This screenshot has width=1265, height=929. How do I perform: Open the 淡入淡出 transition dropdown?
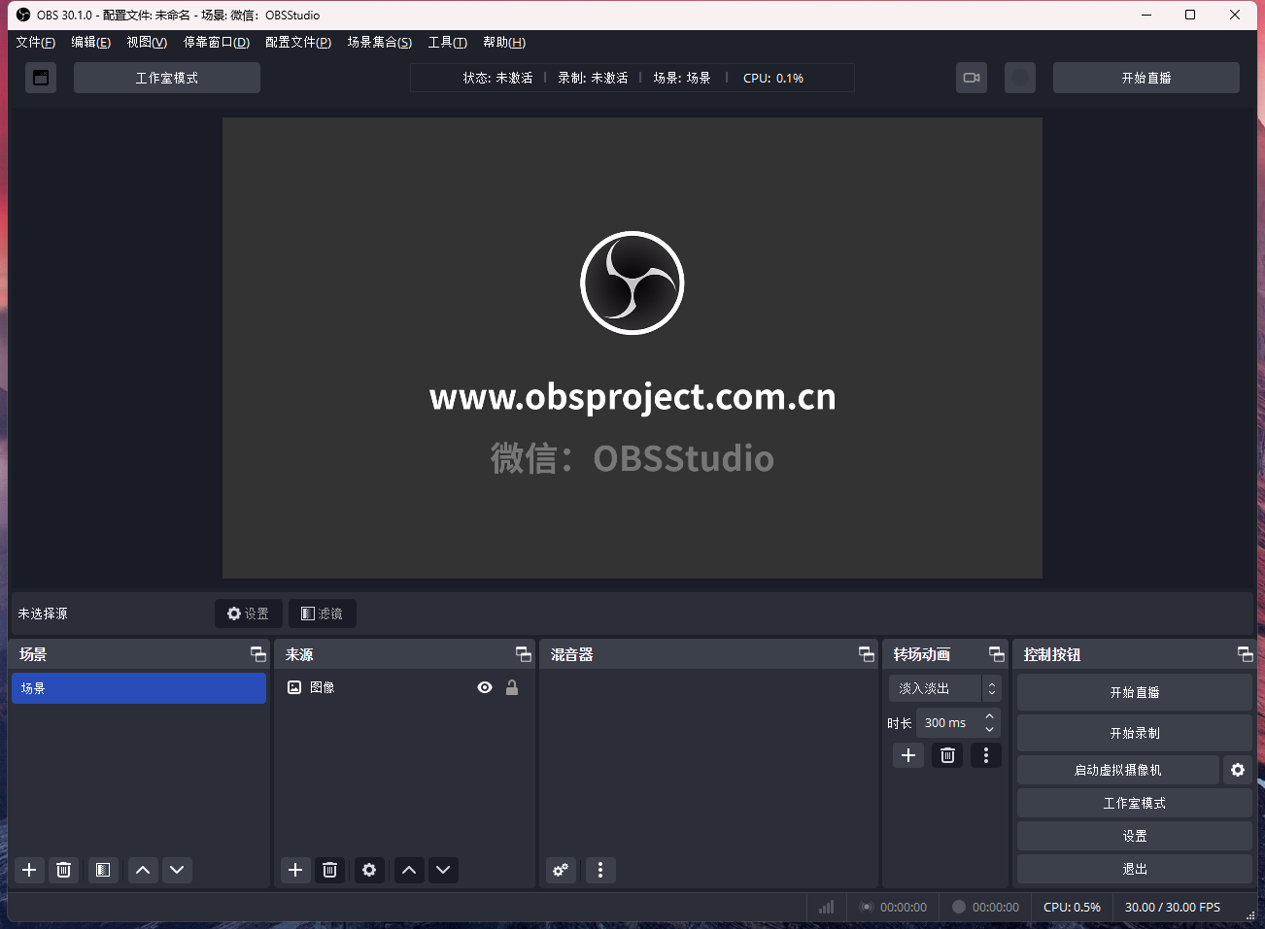944,688
